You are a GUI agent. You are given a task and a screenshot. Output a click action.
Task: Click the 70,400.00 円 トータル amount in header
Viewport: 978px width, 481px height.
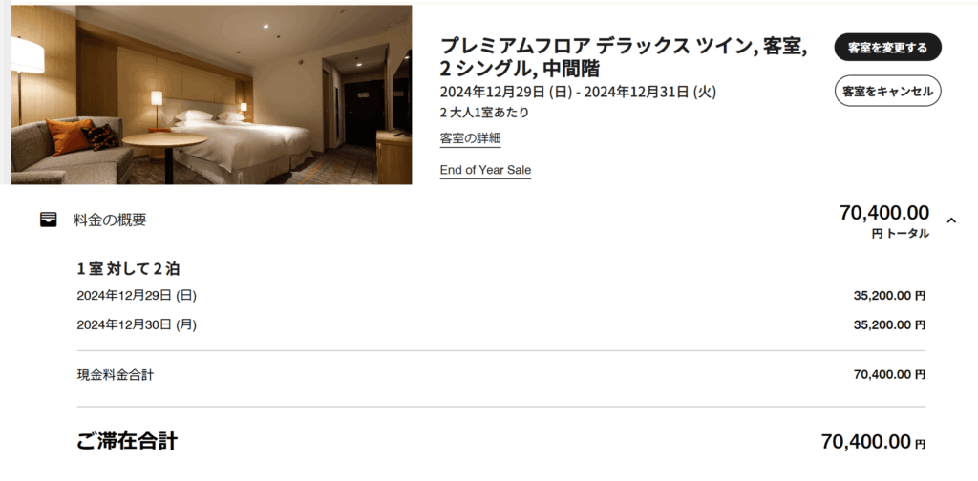[883, 221]
